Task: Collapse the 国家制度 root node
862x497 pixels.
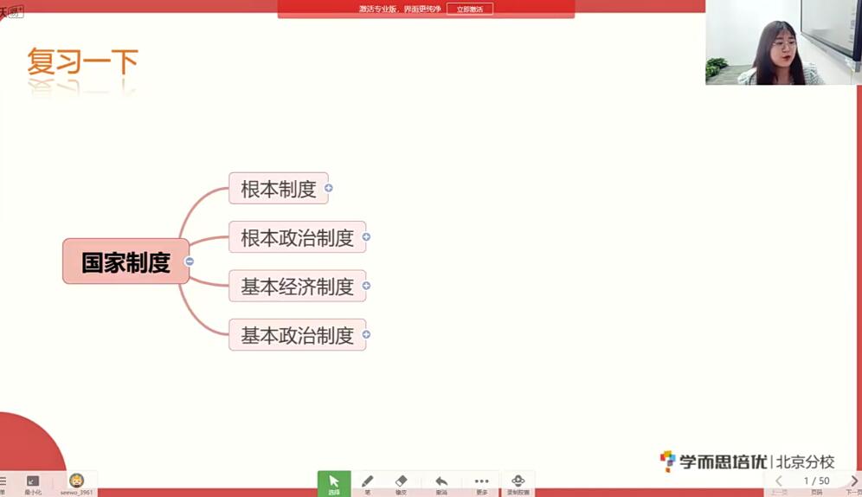Action: click(x=190, y=261)
